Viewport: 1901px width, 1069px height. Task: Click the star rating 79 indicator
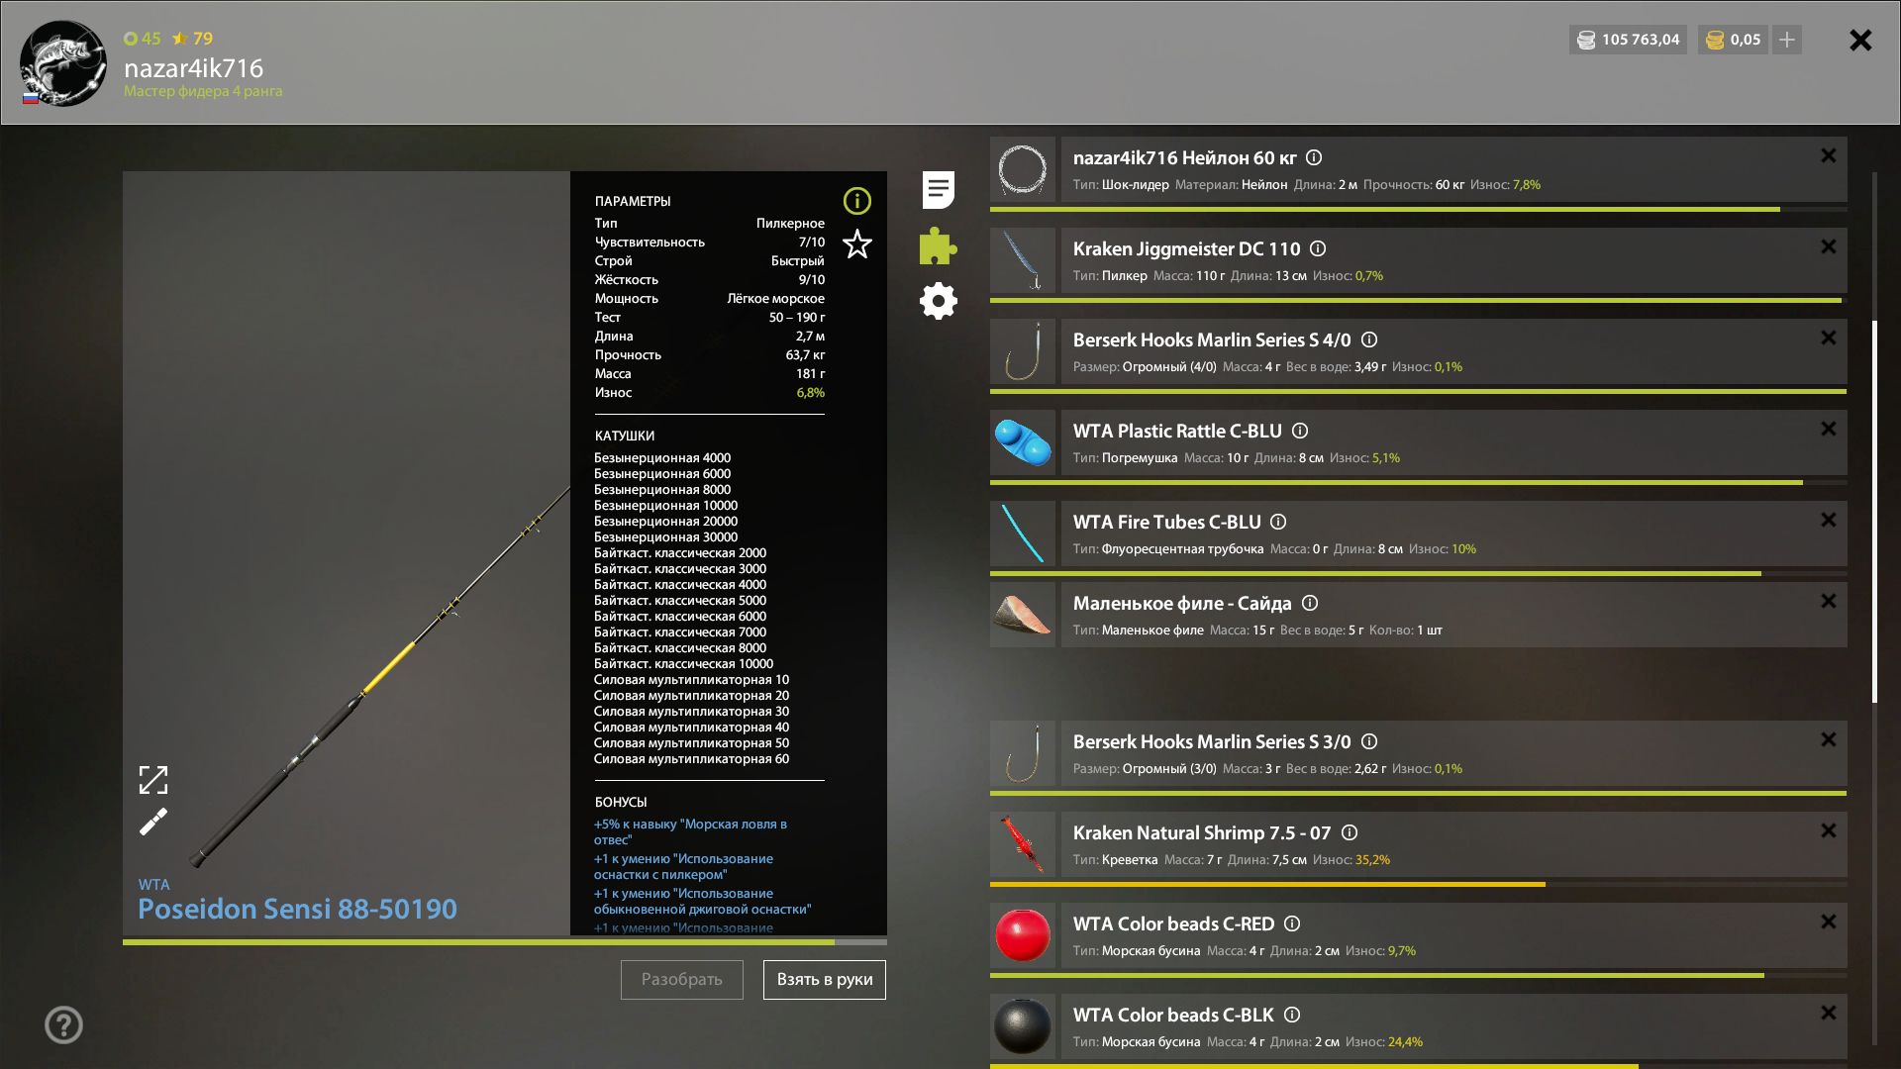coord(192,39)
